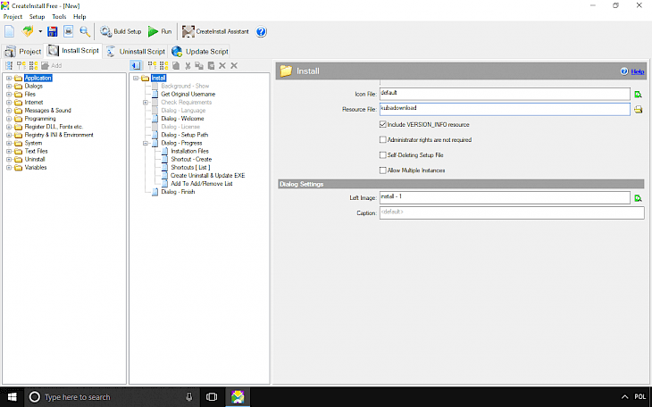Select the Variables folder
This screenshot has height=407, width=652.
pyautogui.click(x=36, y=168)
